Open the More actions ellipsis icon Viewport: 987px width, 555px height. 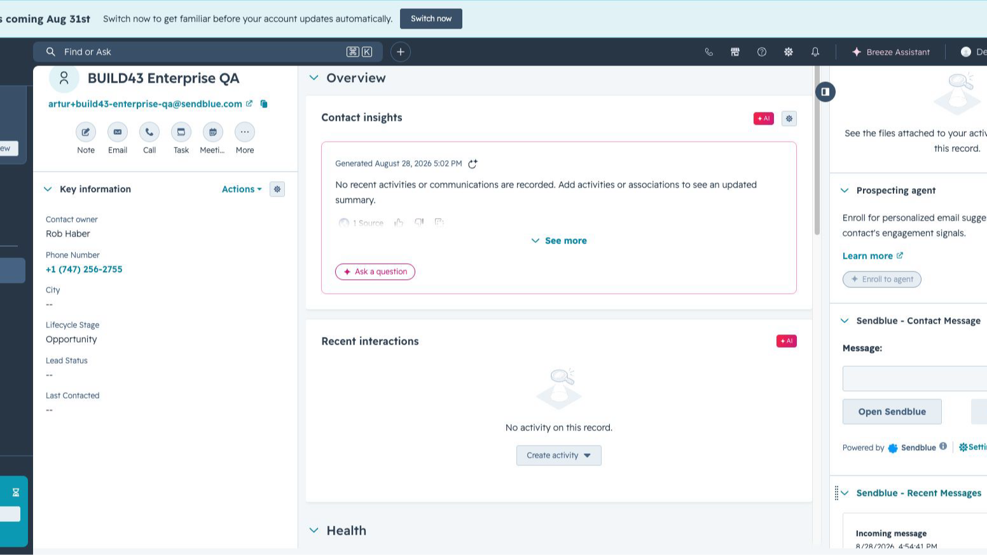point(245,132)
